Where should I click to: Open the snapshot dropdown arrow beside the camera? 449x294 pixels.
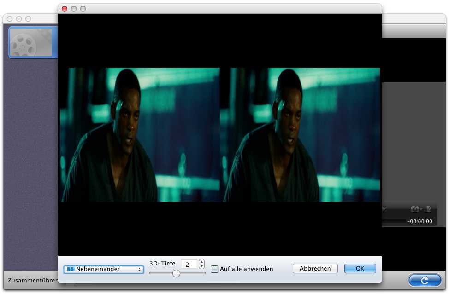(421, 209)
